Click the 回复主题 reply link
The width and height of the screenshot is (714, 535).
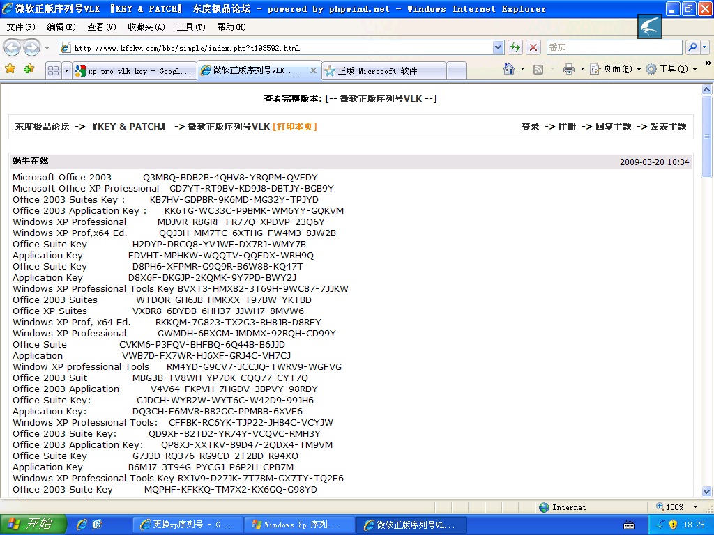(613, 127)
